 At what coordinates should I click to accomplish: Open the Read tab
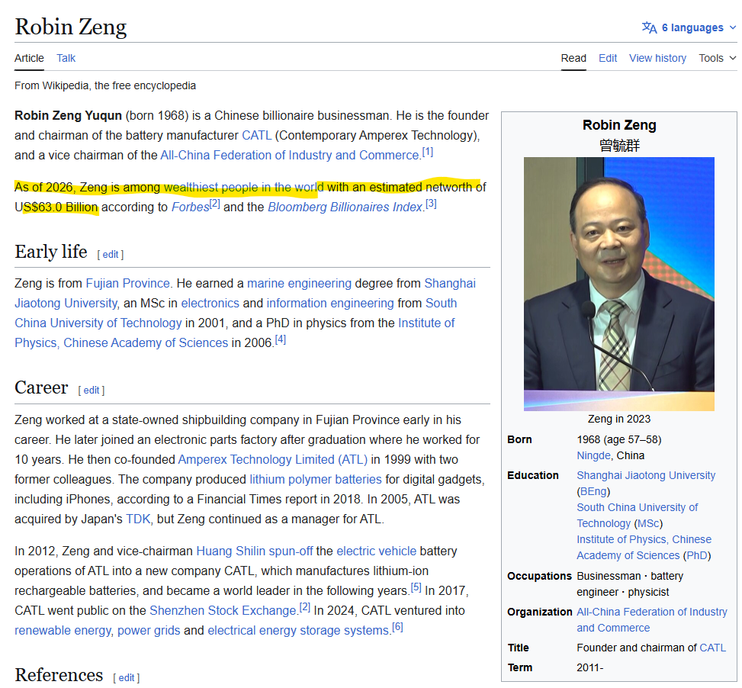click(573, 58)
